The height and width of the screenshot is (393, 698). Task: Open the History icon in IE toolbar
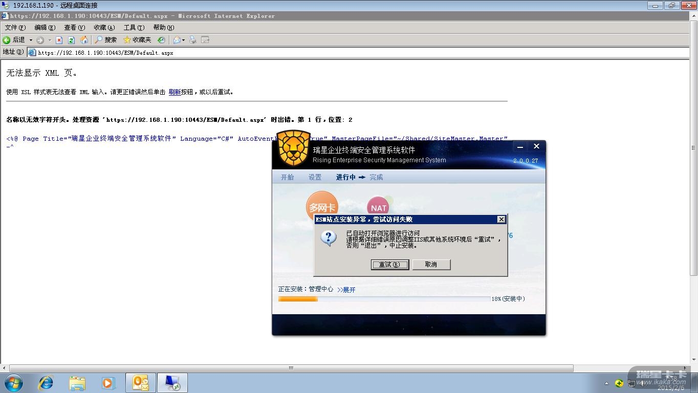pyautogui.click(x=161, y=40)
